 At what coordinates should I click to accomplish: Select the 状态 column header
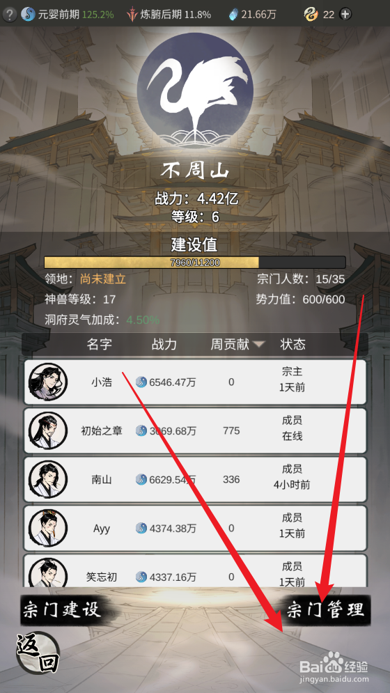tap(292, 345)
